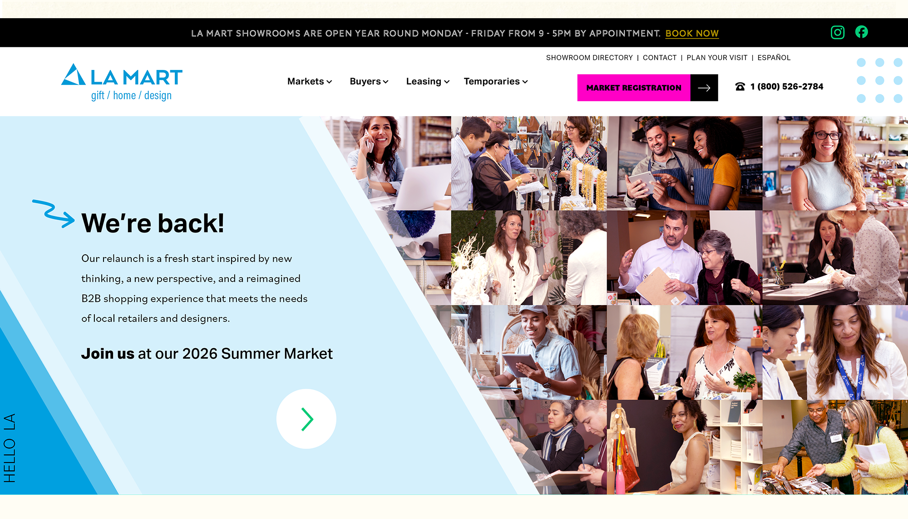This screenshot has width=908, height=519.
Task: Open the Facebook icon link
Action: (x=862, y=32)
